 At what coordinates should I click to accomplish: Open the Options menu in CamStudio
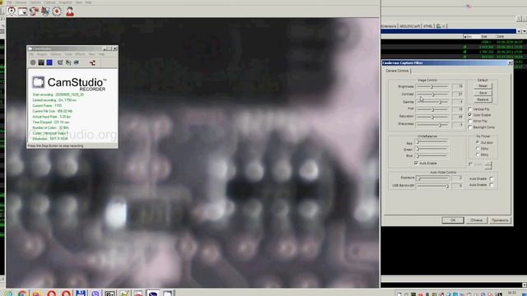pyautogui.click(x=56, y=54)
